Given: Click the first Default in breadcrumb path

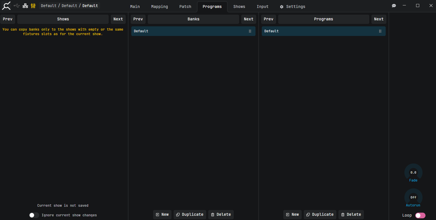Looking at the screenshot, I should point(49,6).
